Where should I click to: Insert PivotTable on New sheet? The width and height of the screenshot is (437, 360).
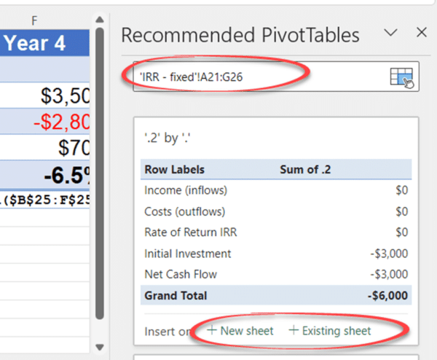click(x=240, y=331)
